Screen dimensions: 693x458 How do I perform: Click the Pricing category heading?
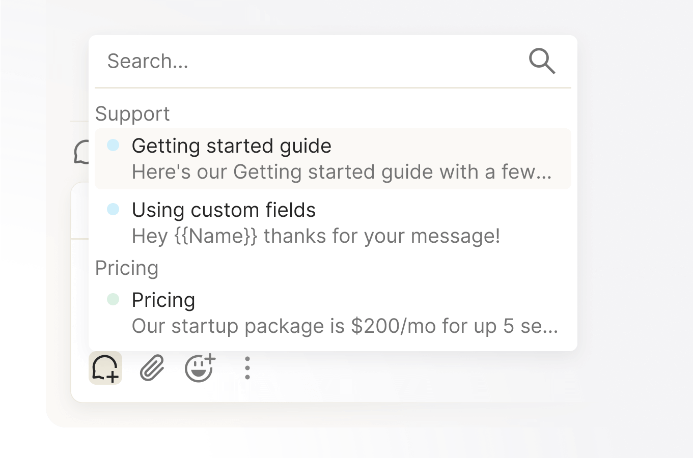(127, 268)
